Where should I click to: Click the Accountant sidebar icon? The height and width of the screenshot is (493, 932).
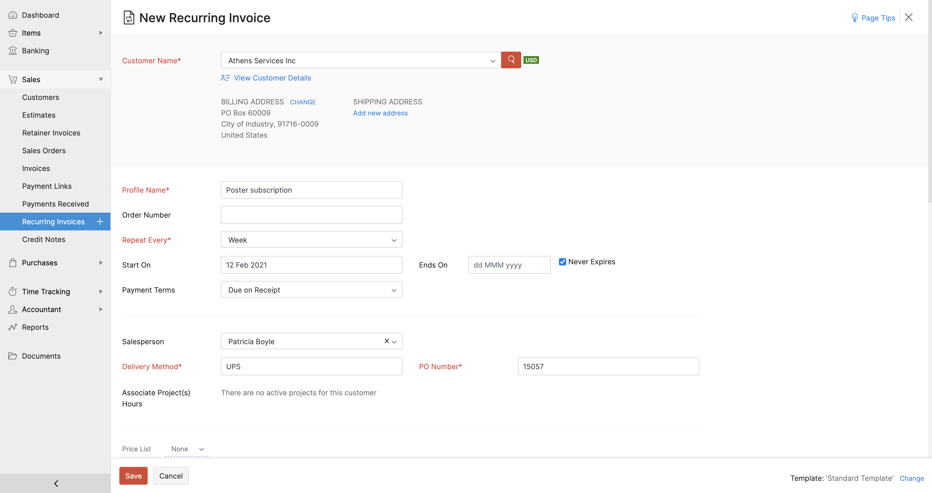(x=13, y=309)
